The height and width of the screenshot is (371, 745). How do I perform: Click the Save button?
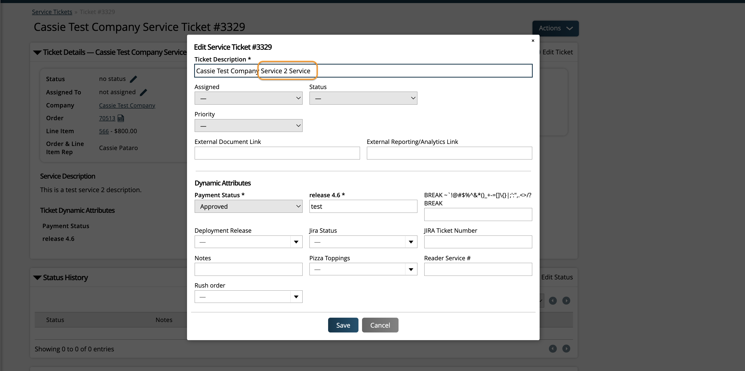pos(343,325)
